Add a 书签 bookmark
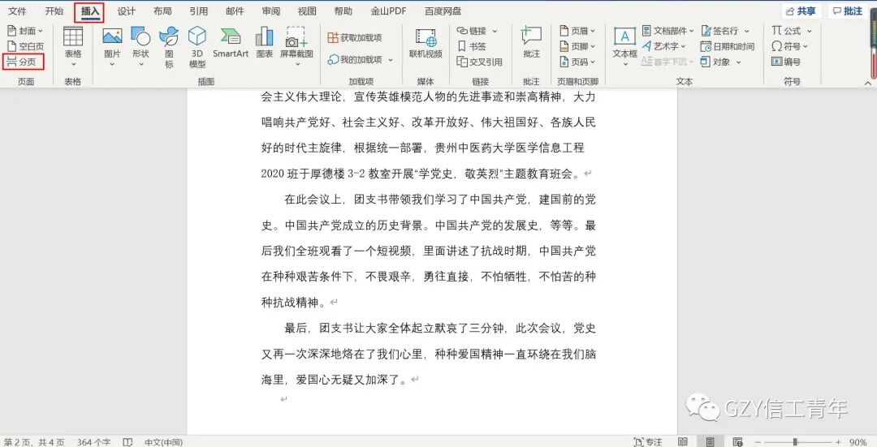This screenshot has width=877, height=447. [x=472, y=46]
